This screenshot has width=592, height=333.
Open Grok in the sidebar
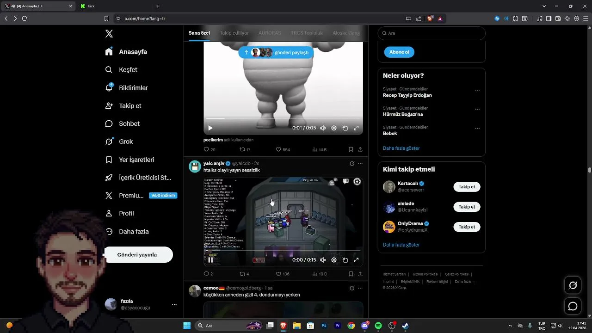point(119,142)
